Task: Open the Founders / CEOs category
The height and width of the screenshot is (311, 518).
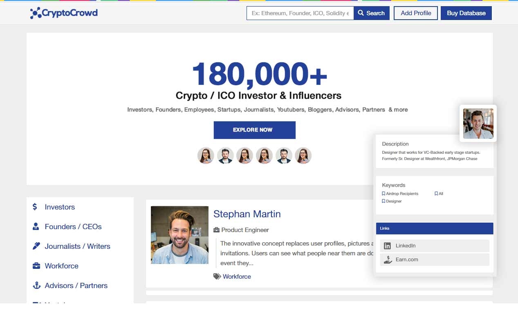Action: coord(73,227)
